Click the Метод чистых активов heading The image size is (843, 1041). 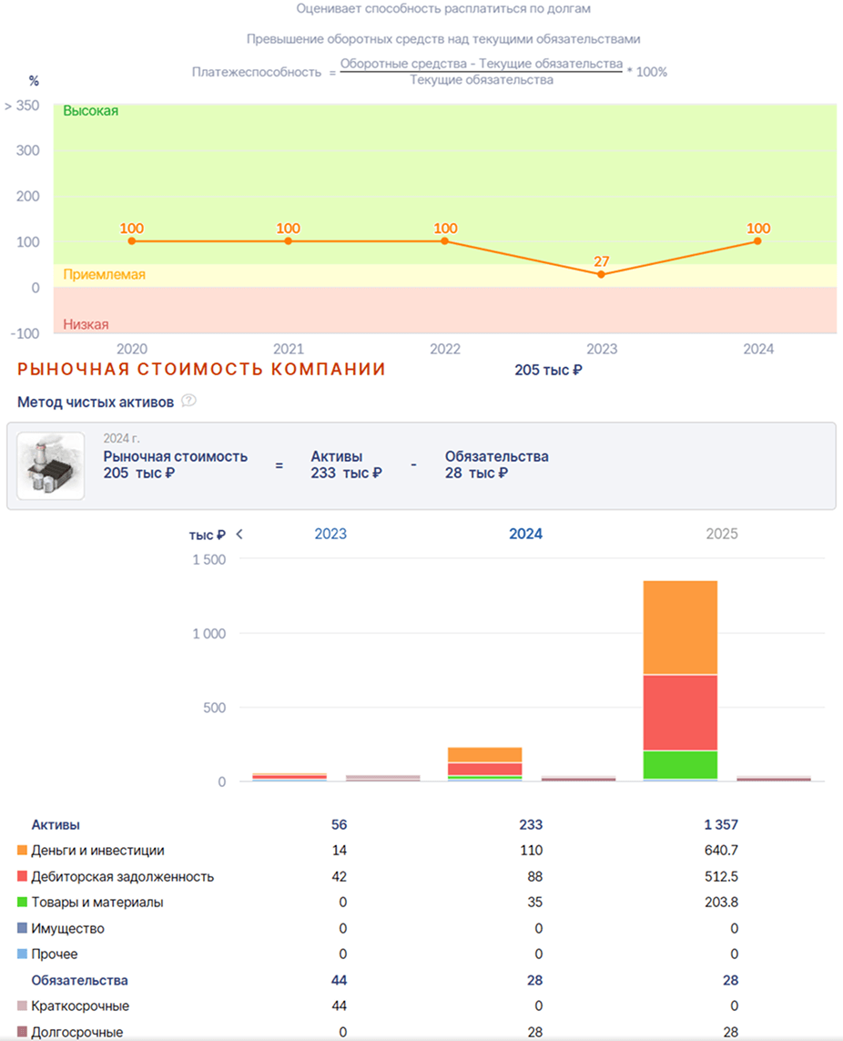tap(96, 402)
